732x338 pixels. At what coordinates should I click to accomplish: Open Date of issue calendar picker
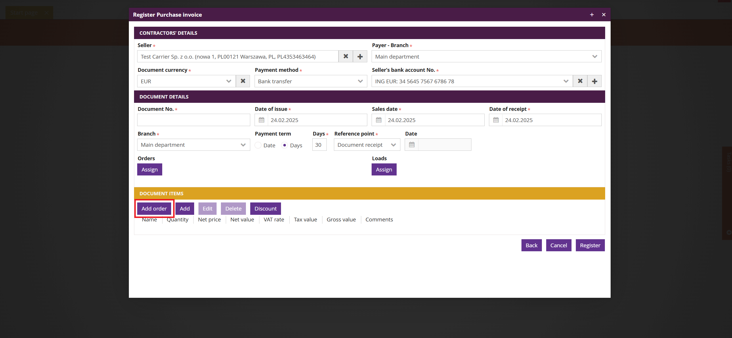(261, 120)
